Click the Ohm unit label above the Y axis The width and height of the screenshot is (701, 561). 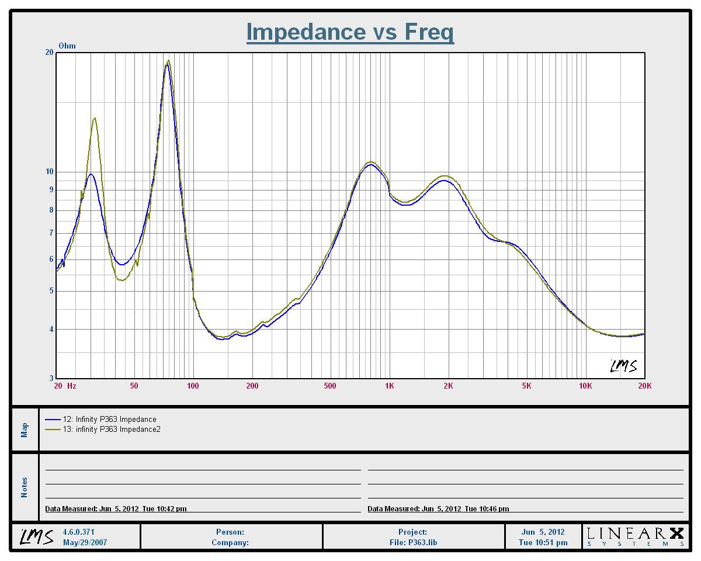(x=67, y=46)
